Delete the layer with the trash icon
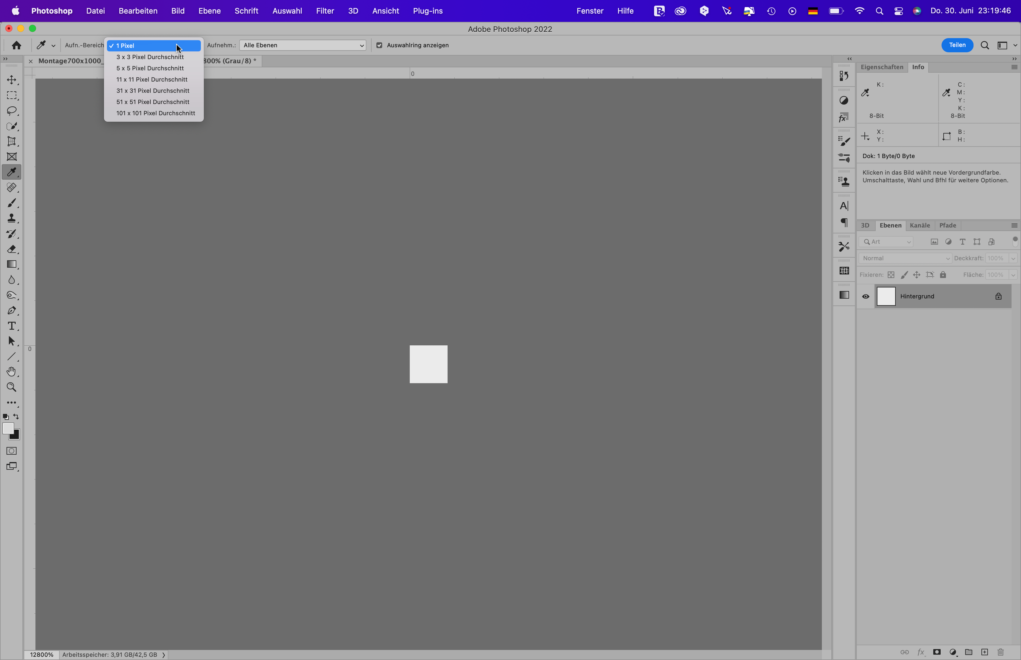 (1000, 652)
